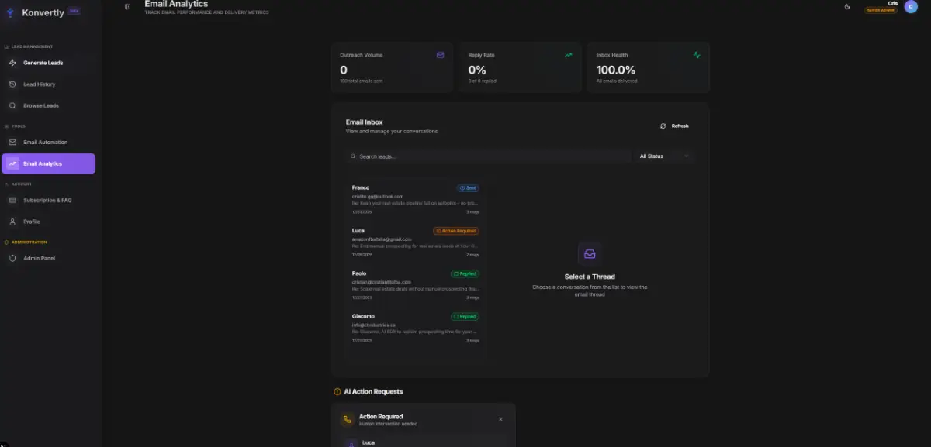Open the user avatar menu

pyautogui.click(x=910, y=7)
